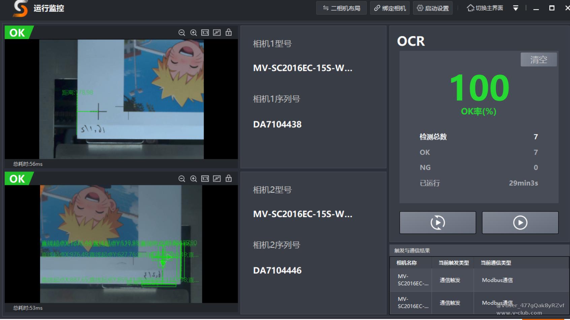Open the title bar dropdown arrow menu
Screen dimensions: 570x320
[515, 8]
